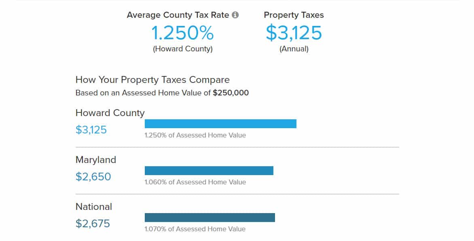Click the Maryland comparison row title
Screen dimensions: 474x241
pos(96,160)
